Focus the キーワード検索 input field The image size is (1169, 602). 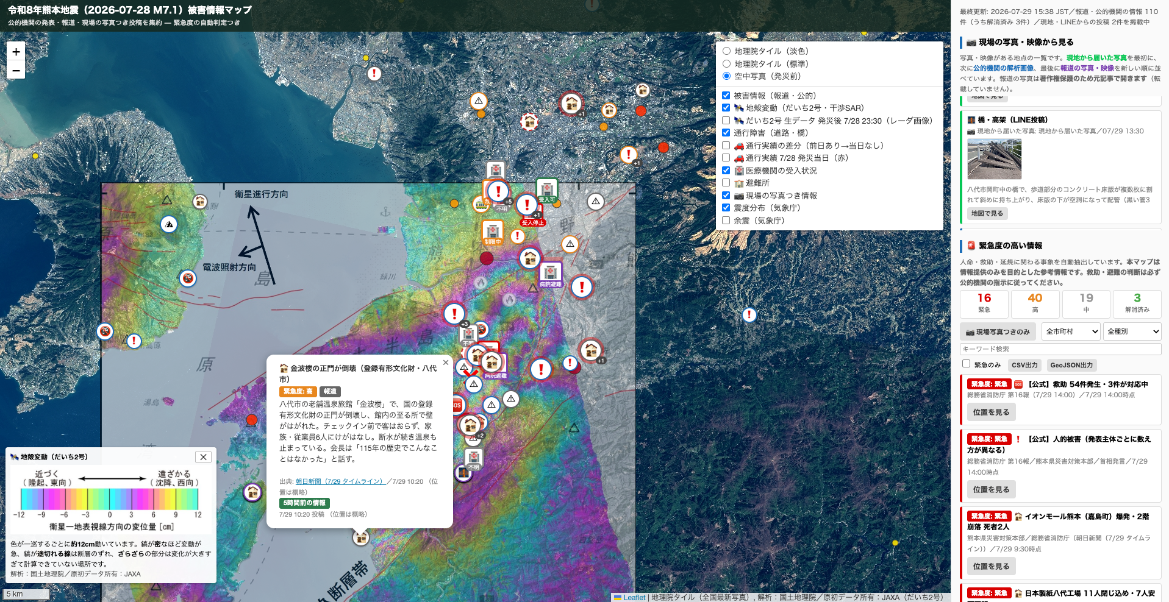(1060, 349)
